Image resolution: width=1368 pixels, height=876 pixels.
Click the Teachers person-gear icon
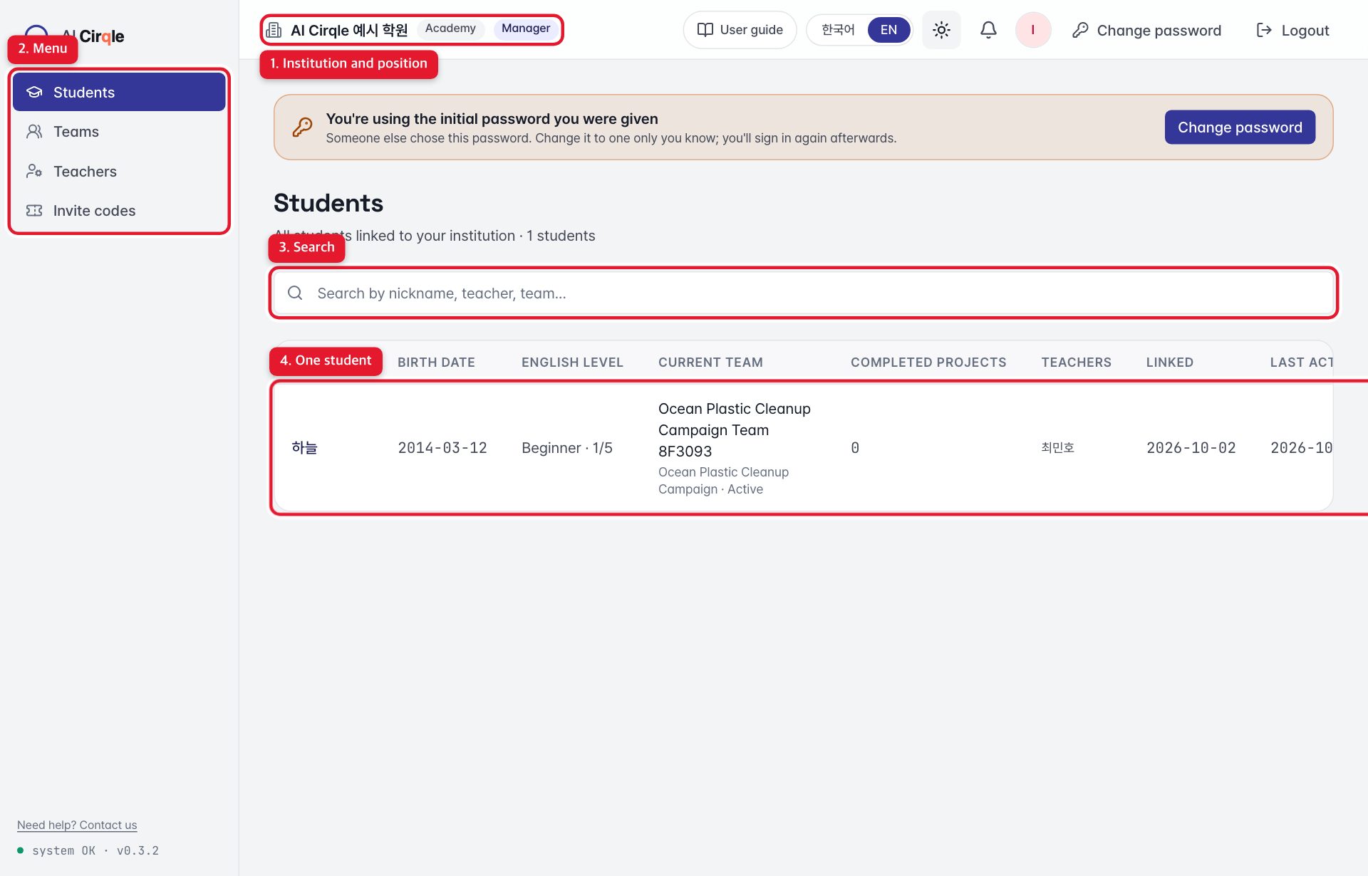(x=34, y=171)
